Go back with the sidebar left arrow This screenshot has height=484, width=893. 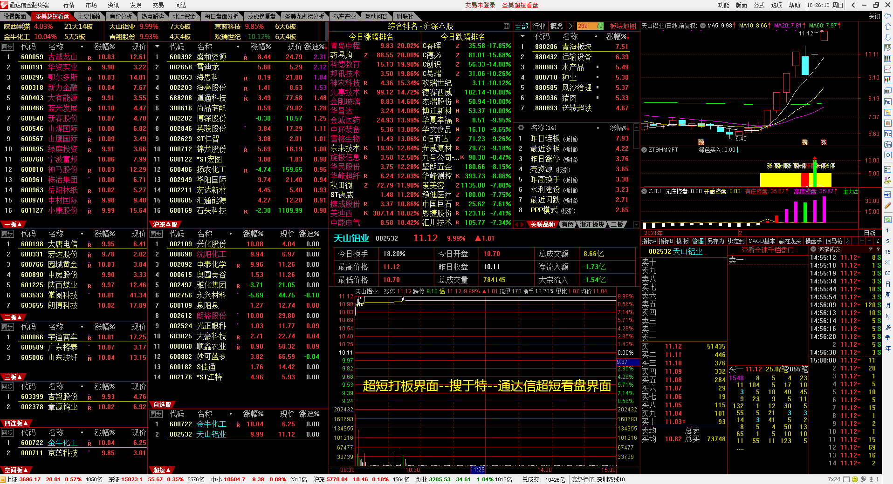click(887, 17)
